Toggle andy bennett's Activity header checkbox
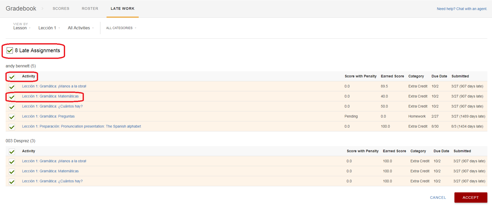Viewport: 492px width, 206px height. 12,77
